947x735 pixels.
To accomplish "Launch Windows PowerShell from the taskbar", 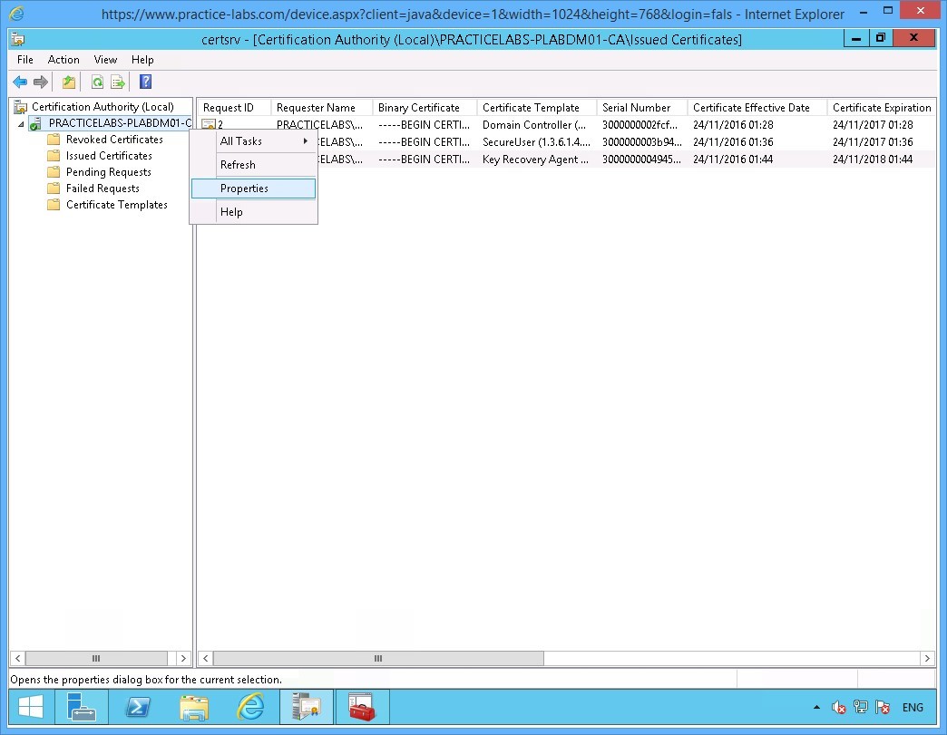I will pyautogui.click(x=138, y=706).
